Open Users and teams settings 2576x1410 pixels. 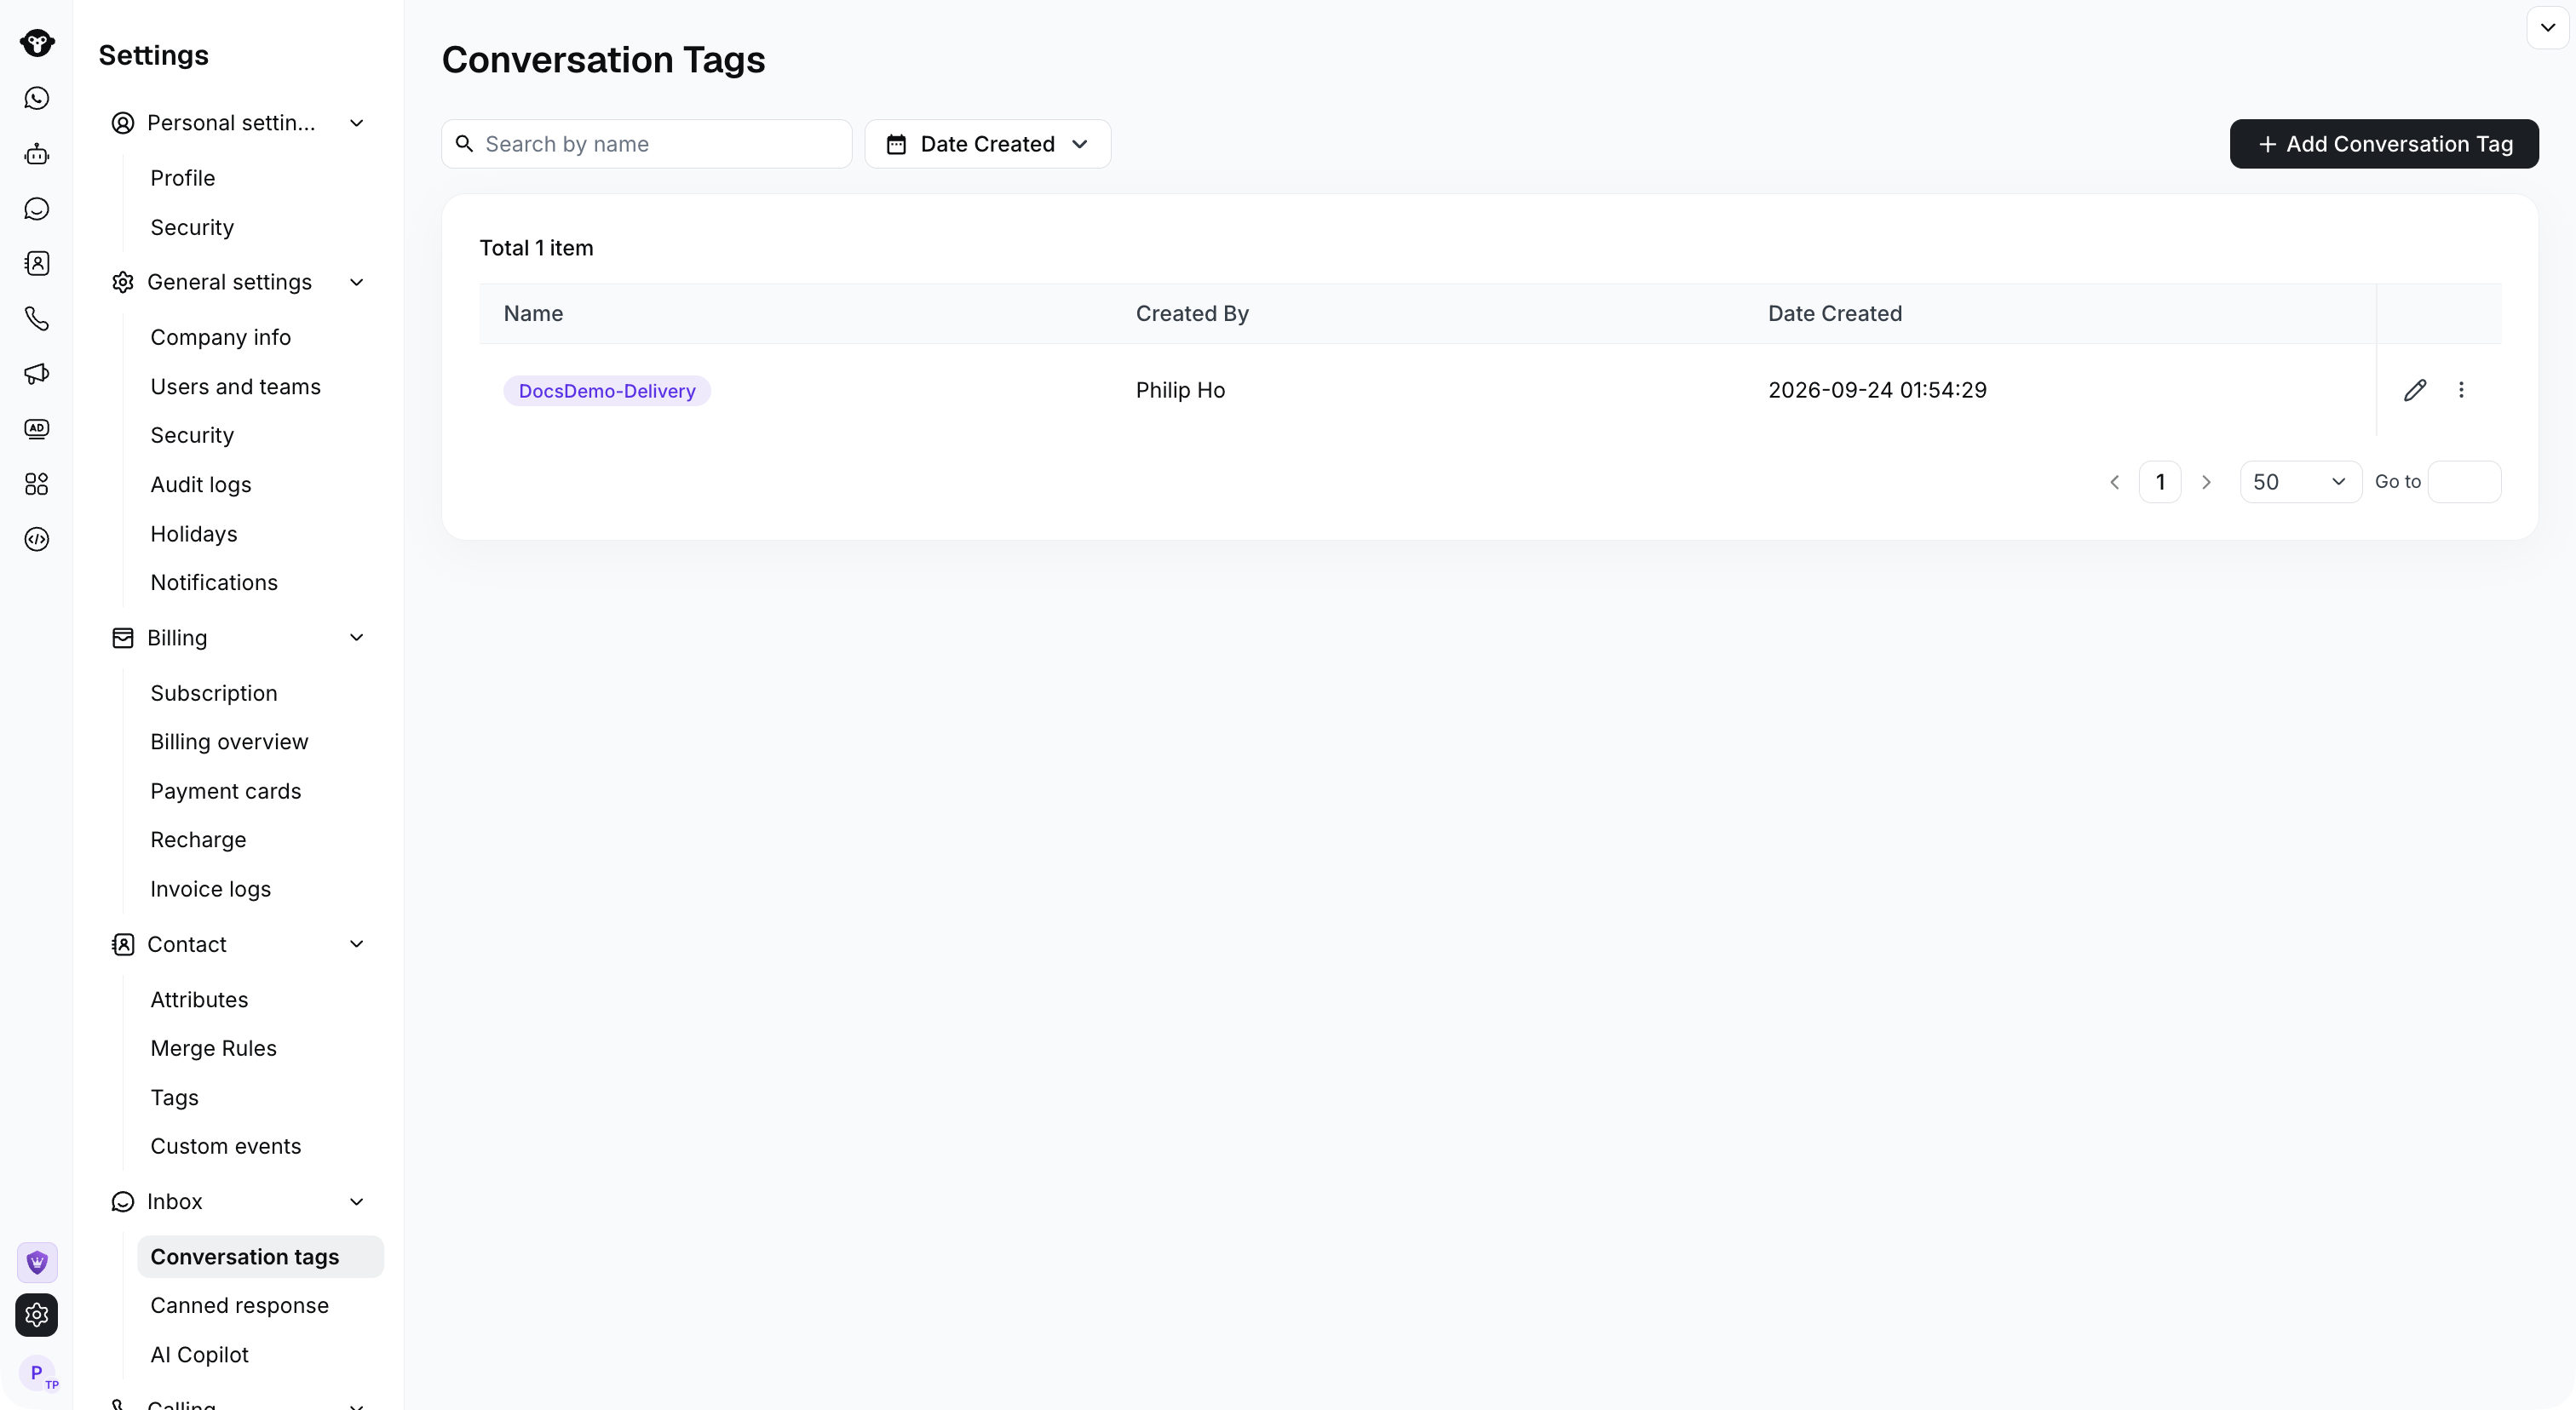click(x=235, y=387)
